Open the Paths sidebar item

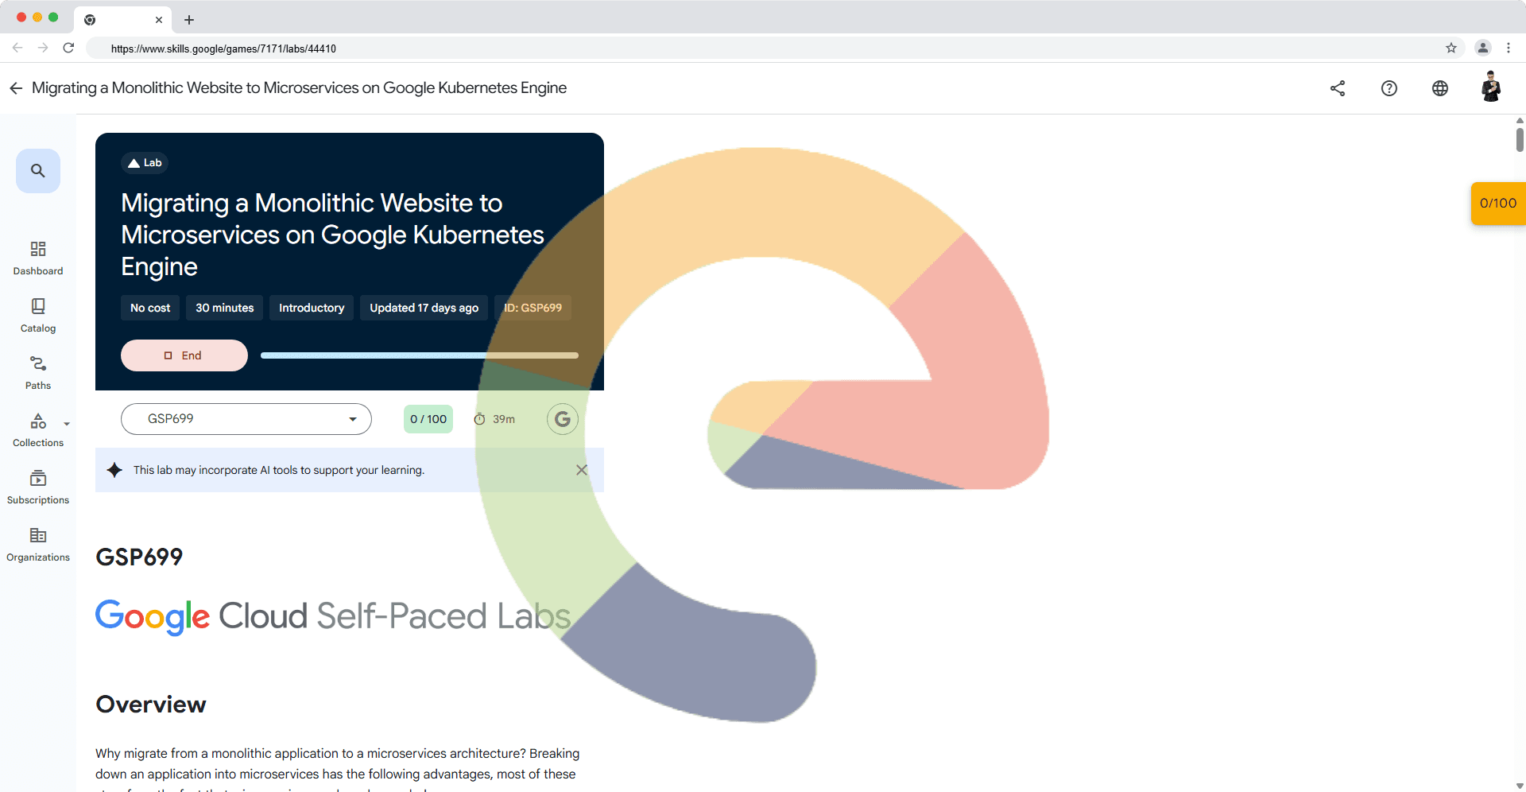pos(38,373)
